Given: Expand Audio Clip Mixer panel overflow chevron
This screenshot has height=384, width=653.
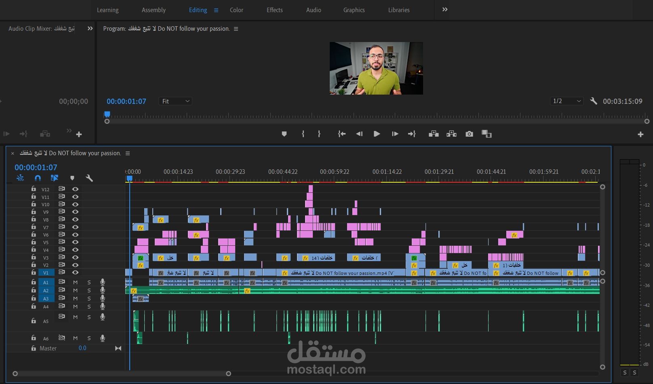Looking at the screenshot, I should (90, 29).
